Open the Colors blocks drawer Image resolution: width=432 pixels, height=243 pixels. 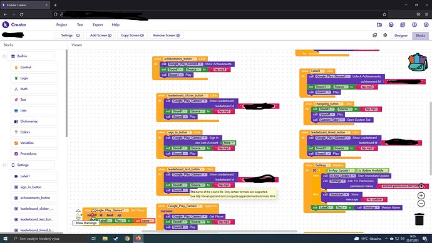[x=34, y=132]
